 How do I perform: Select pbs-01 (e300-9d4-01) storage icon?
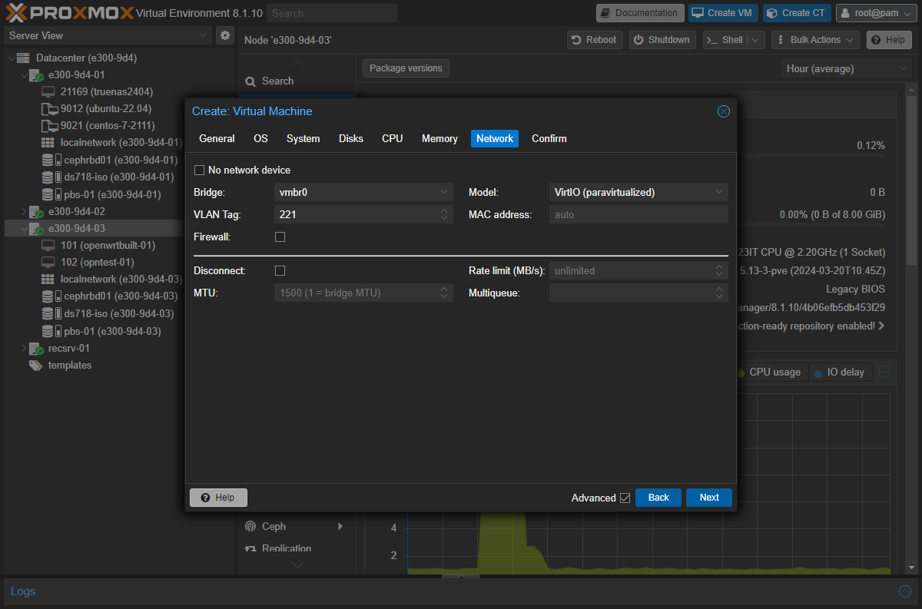[x=51, y=194]
